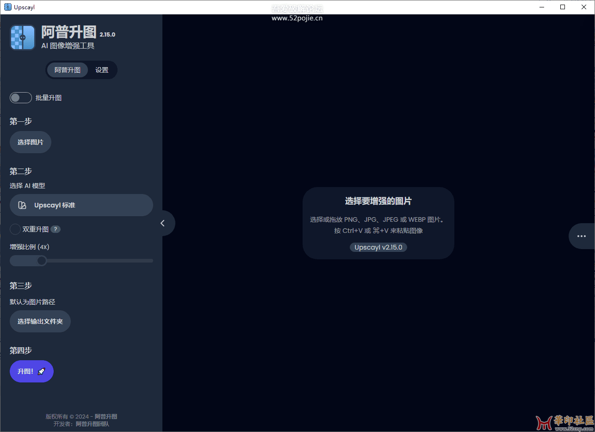Screen dimensions: 595x432
Task: Enable the 双重升图 checkbox
Action: [15, 229]
